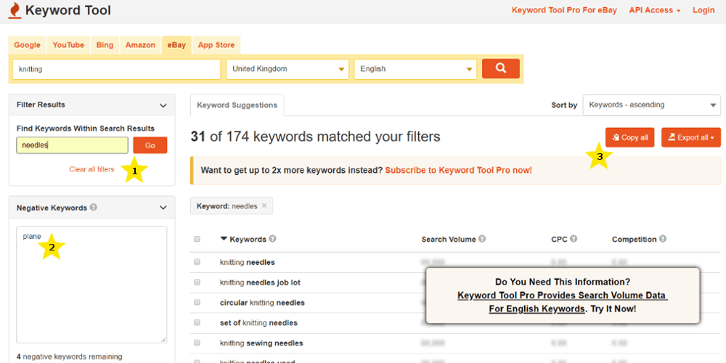The width and height of the screenshot is (726, 363).
Task: Click the Go filter button
Action: (x=150, y=145)
